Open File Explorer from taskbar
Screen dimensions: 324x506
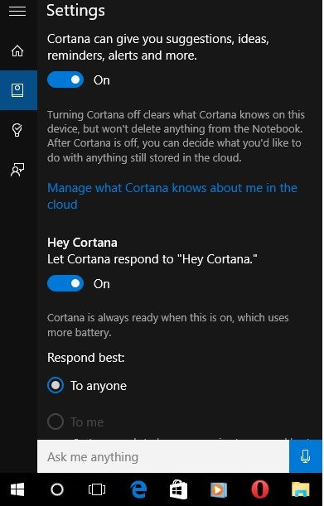click(301, 489)
